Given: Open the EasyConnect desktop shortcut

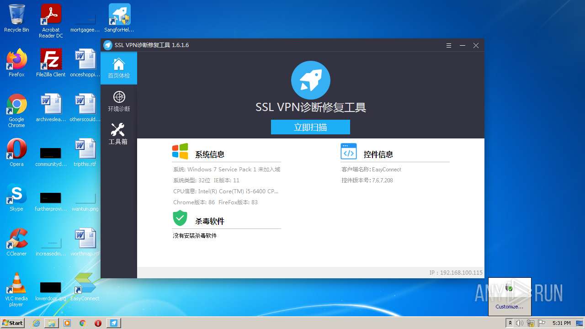Looking at the screenshot, I should (x=85, y=287).
